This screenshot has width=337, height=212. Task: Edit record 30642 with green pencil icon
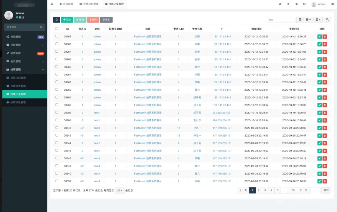(x=319, y=158)
